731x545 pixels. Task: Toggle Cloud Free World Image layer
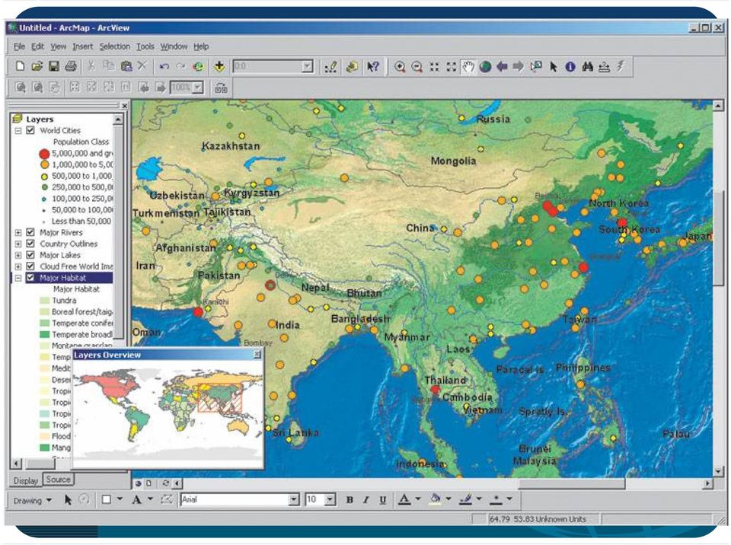(30, 266)
